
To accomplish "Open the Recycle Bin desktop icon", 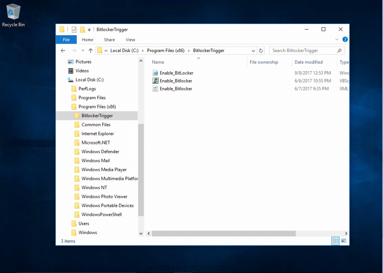I will click(x=13, y=15).
